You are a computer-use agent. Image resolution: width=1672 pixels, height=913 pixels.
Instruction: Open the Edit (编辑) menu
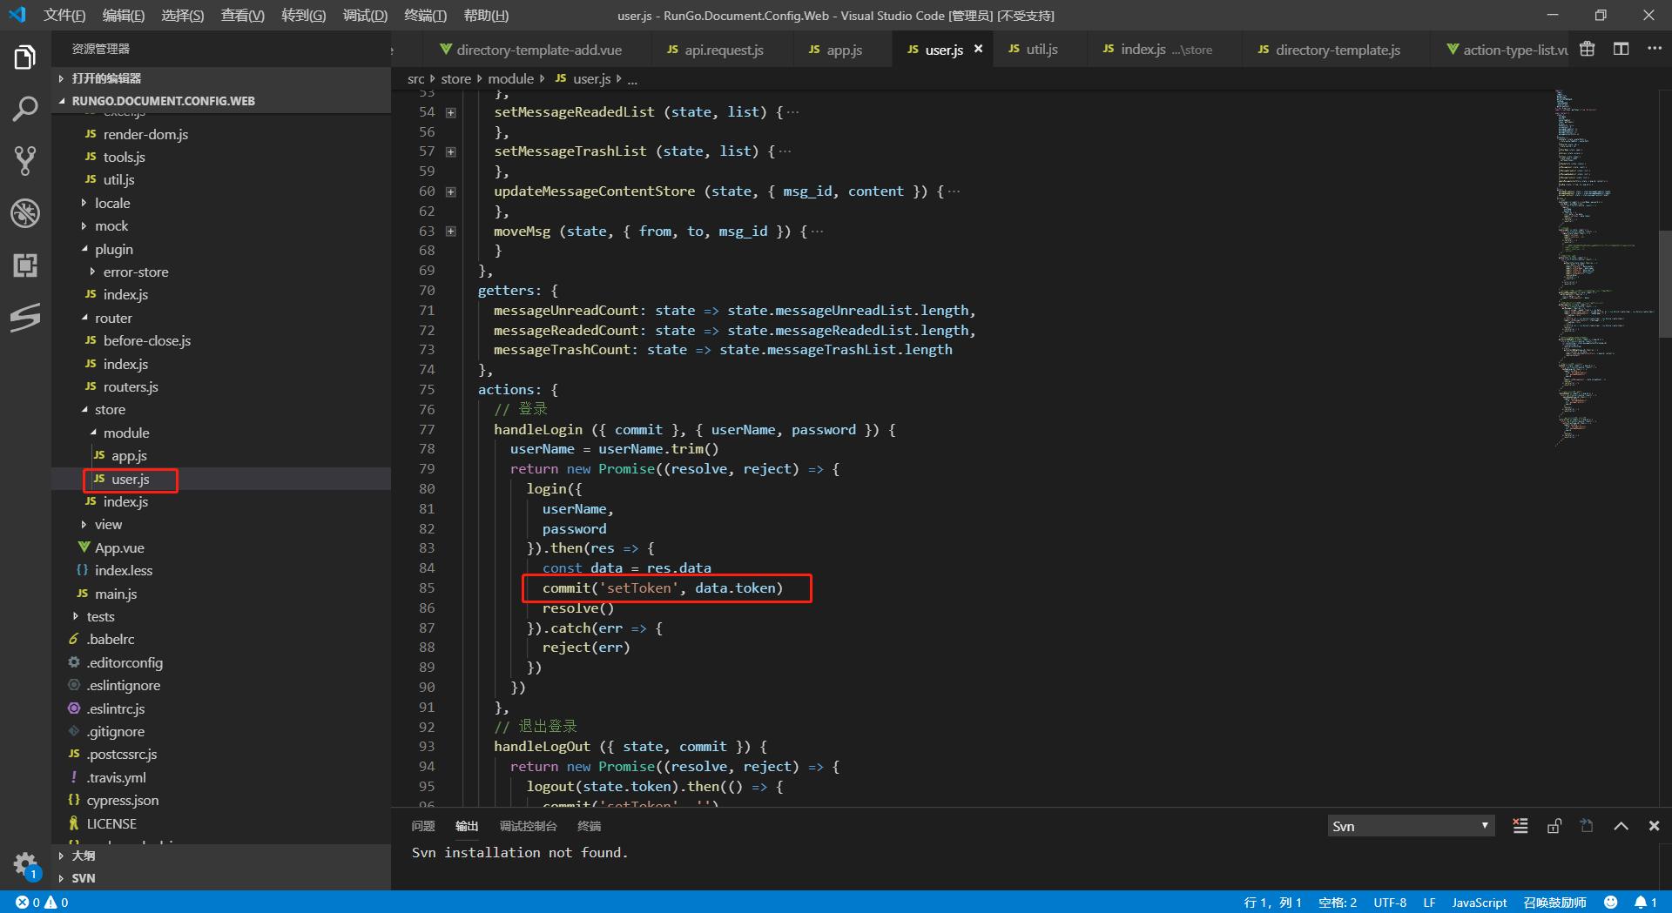coord(124,16)
